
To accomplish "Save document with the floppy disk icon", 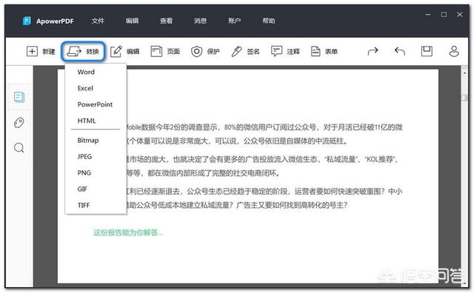I will pos(427,51).
